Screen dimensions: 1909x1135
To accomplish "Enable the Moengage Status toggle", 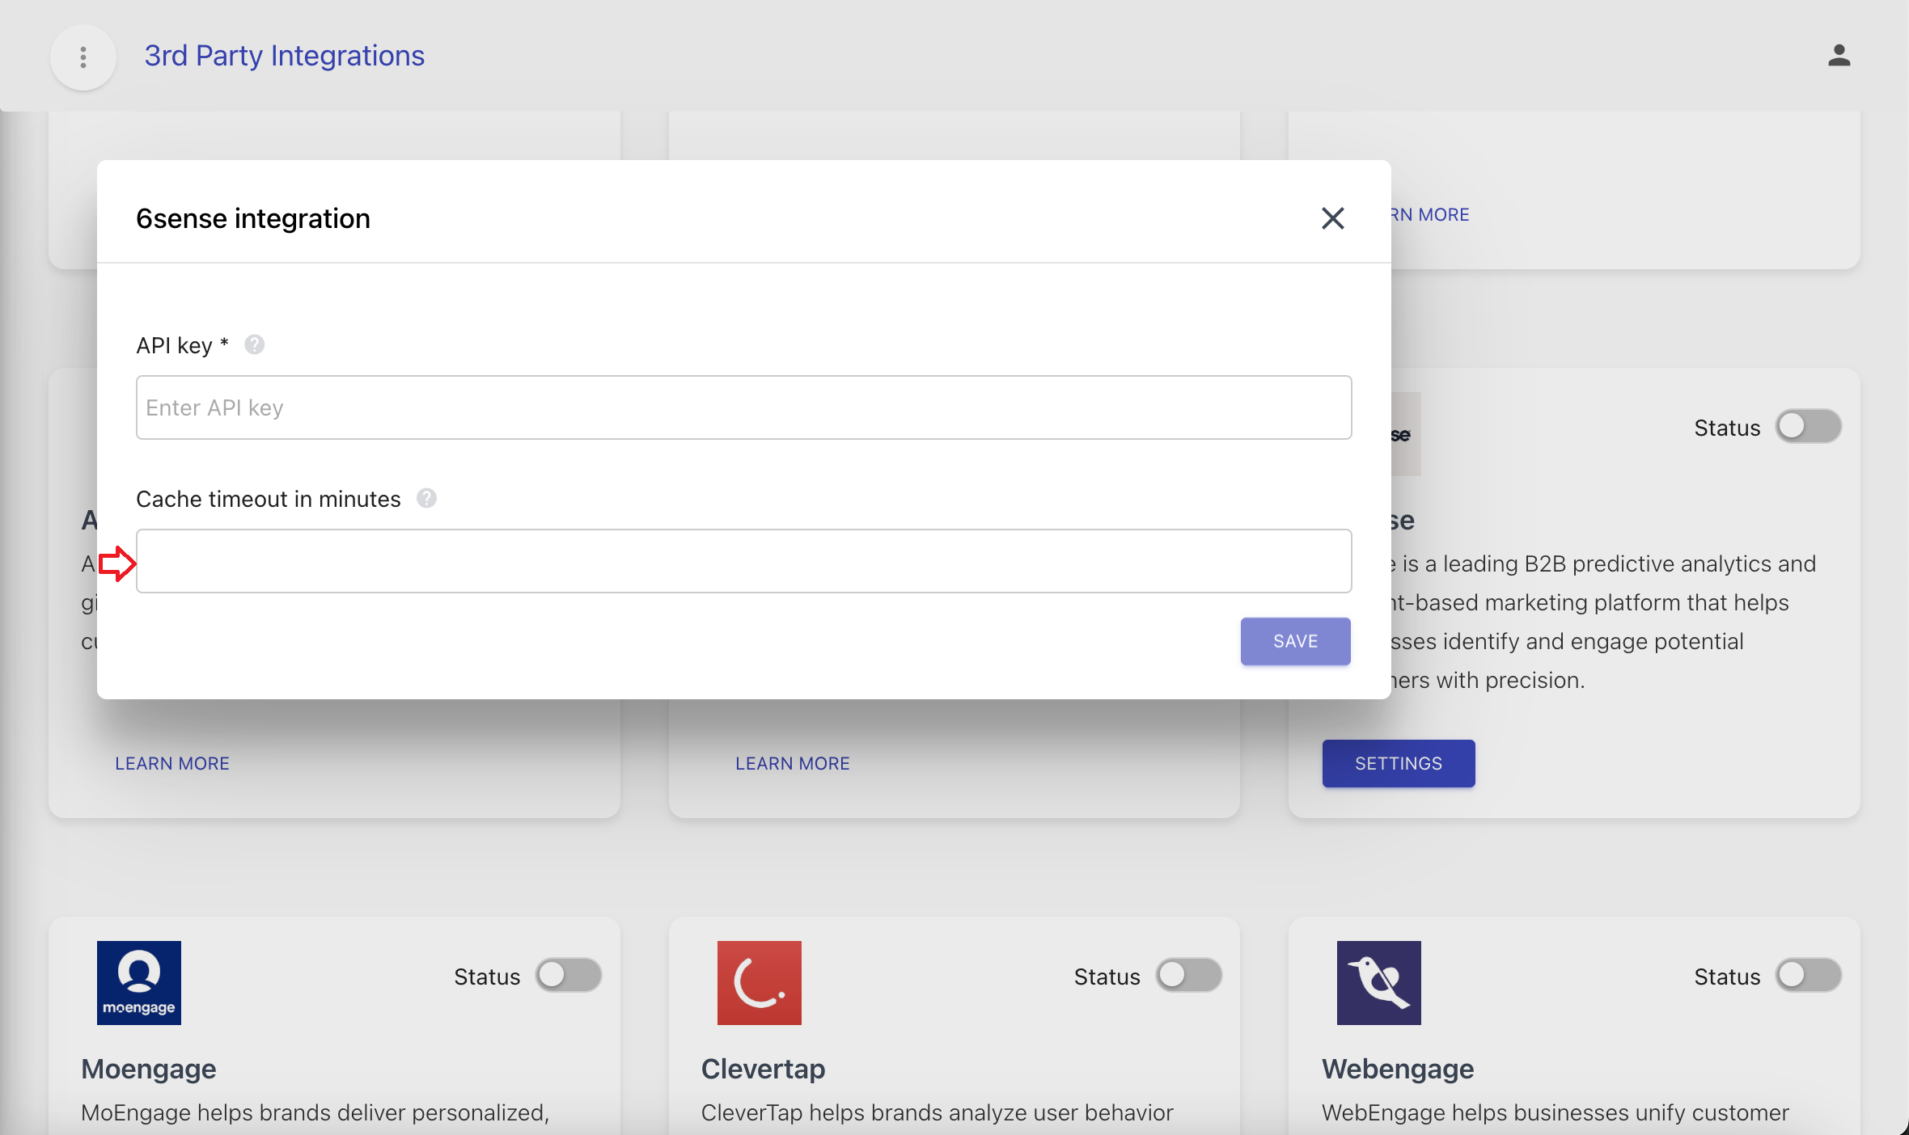I will click(x=569, y=976).
